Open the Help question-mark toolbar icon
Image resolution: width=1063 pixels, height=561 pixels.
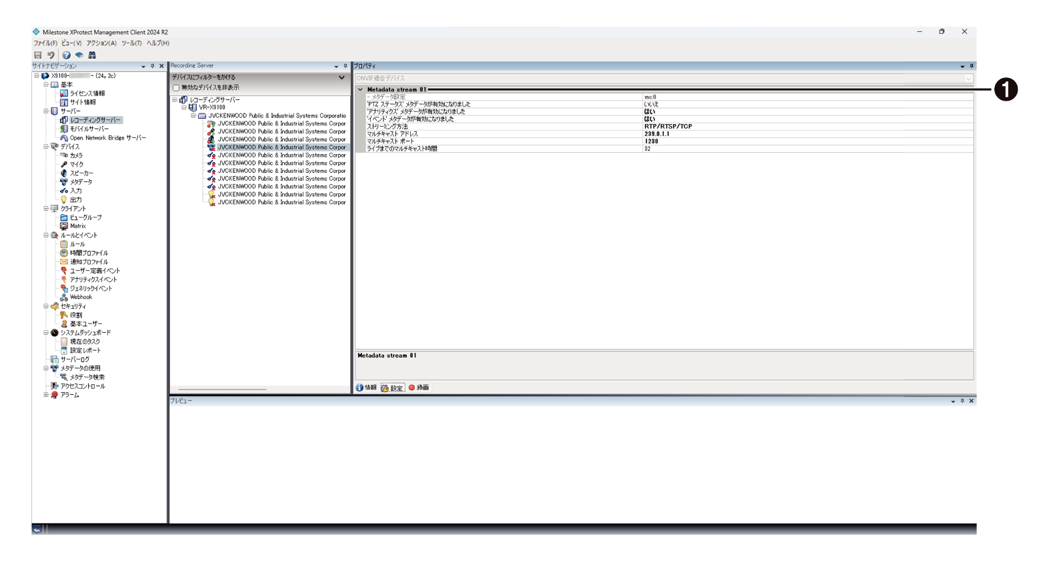(x=67, y=55)
